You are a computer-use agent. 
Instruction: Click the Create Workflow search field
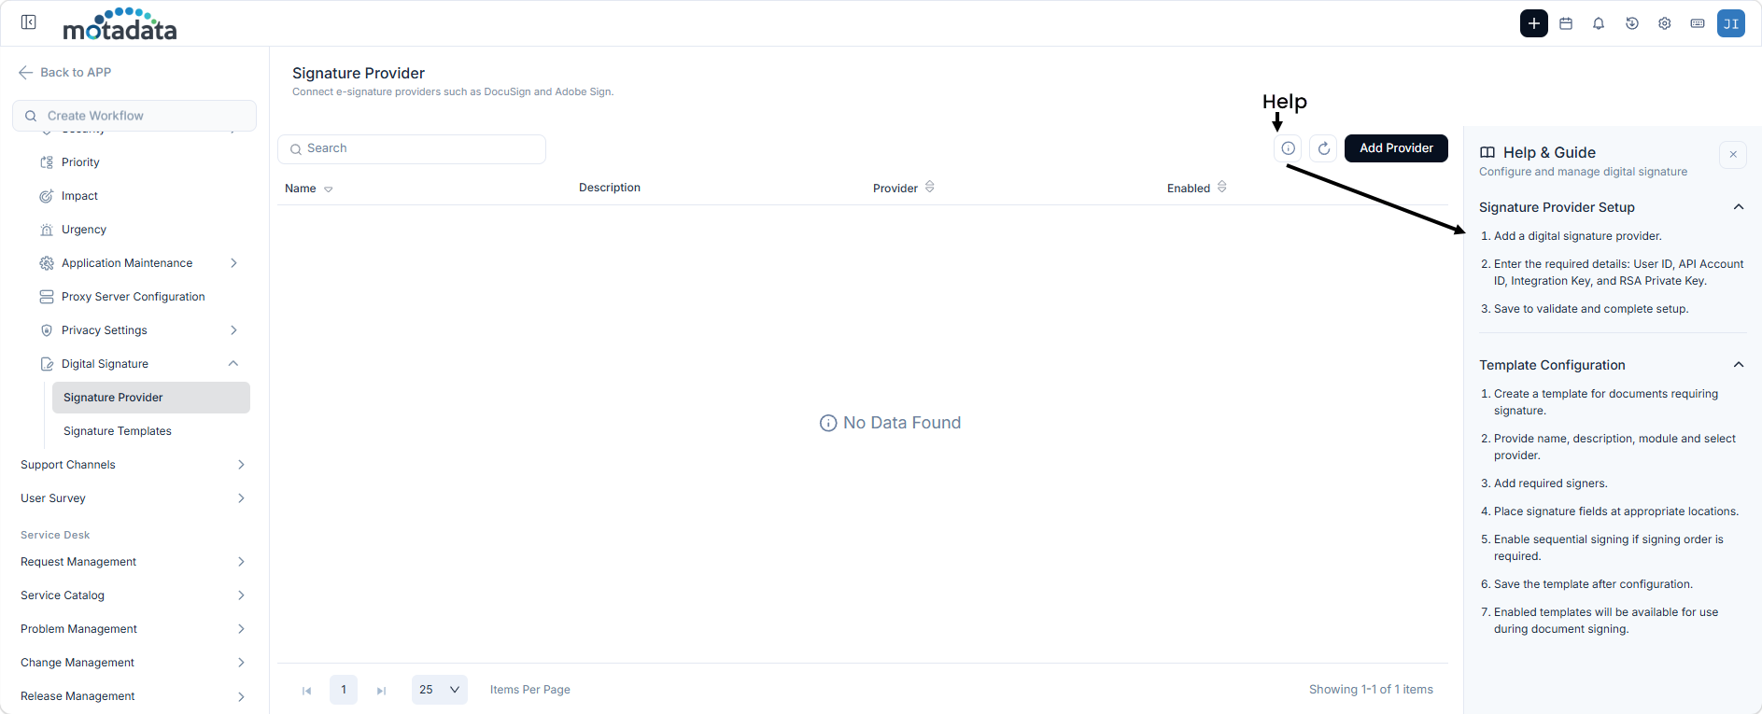(x=134, y=116)
